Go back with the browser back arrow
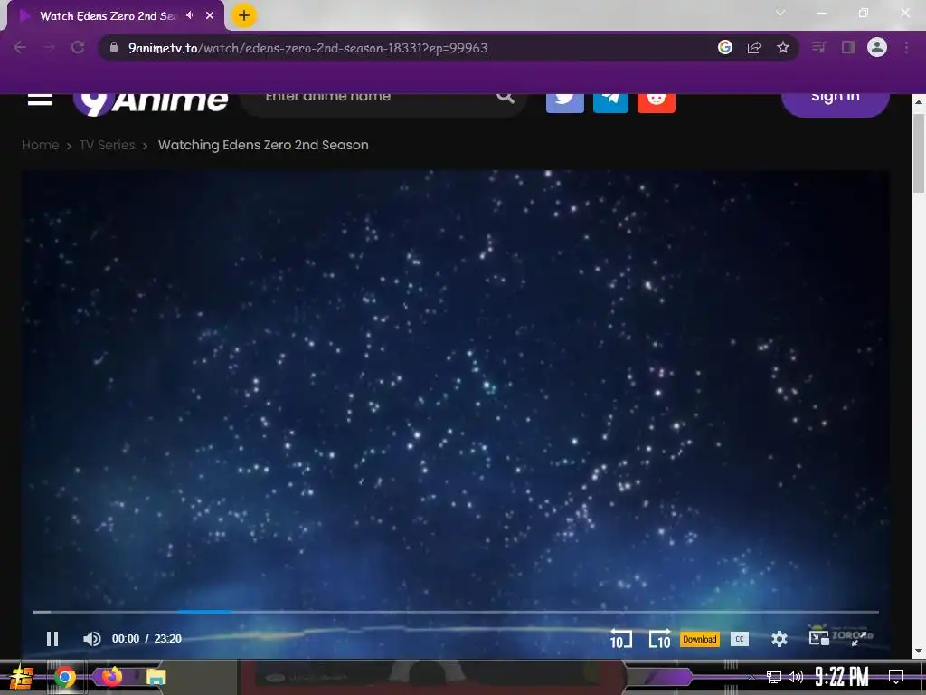 click(20, 47)
